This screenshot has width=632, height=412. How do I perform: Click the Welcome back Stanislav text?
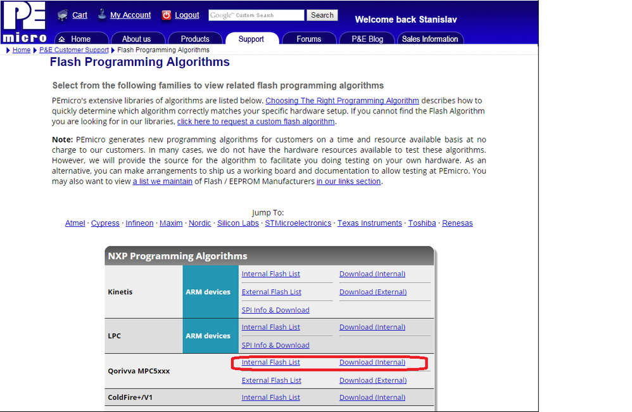406,20
